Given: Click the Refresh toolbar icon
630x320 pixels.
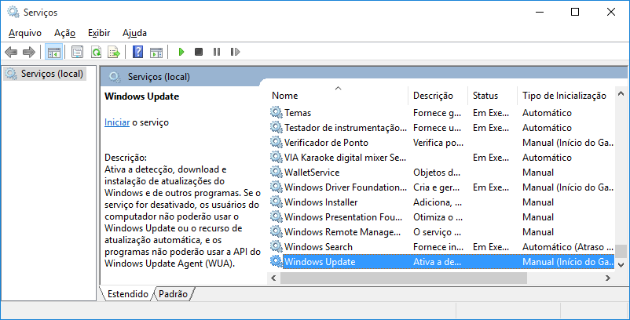Looking at the screenshot, I should (96, 52).
